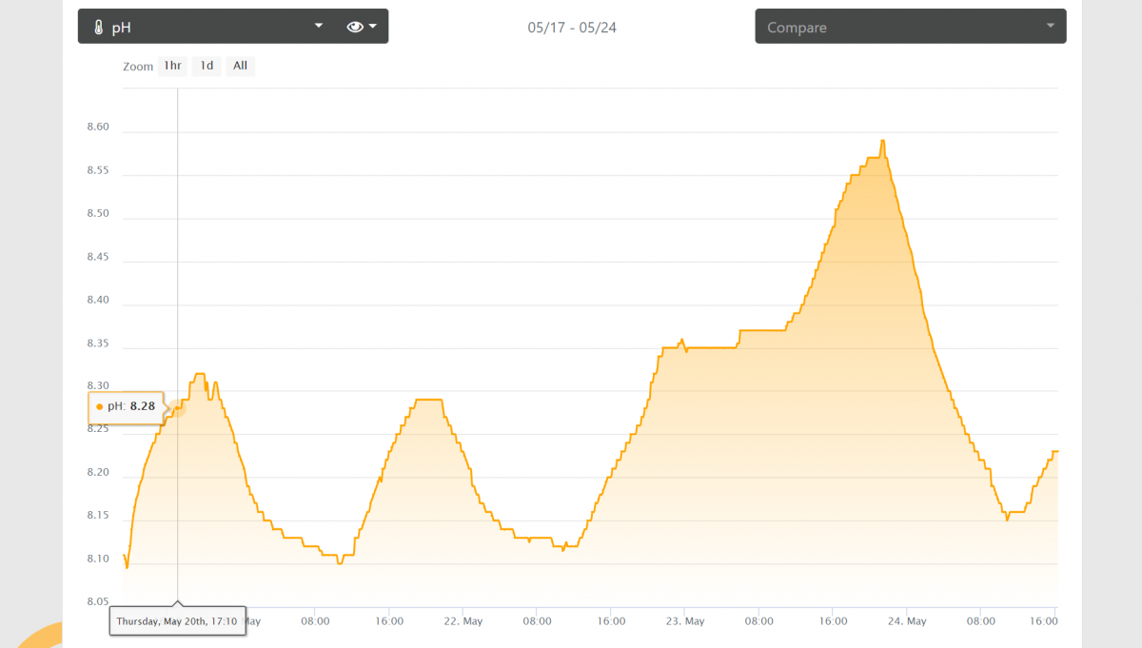1142x648 pixels.
Task: Set zoom range to 1d
Action: click(207, 66)
